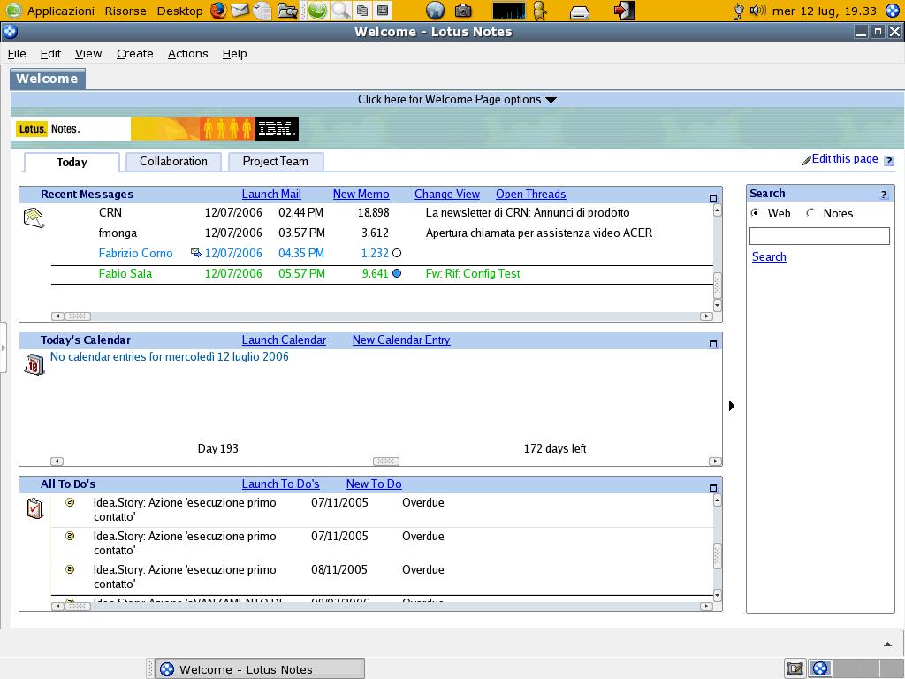The width and height of the screenshot is (905, 679).
Task: Open the File menu
Action: pos(17,54)
